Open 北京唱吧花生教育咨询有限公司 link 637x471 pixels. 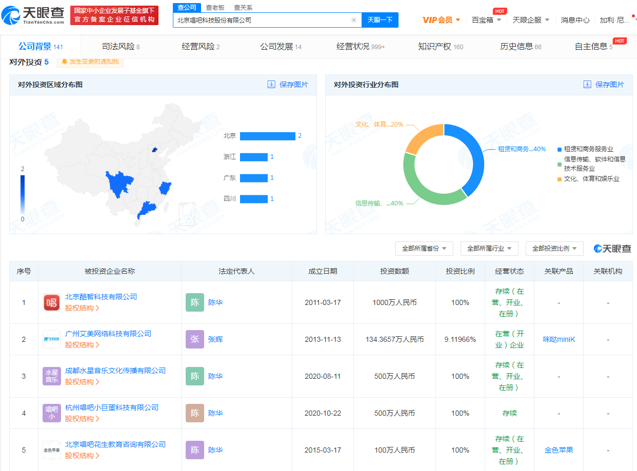click(x=115, y=444)
